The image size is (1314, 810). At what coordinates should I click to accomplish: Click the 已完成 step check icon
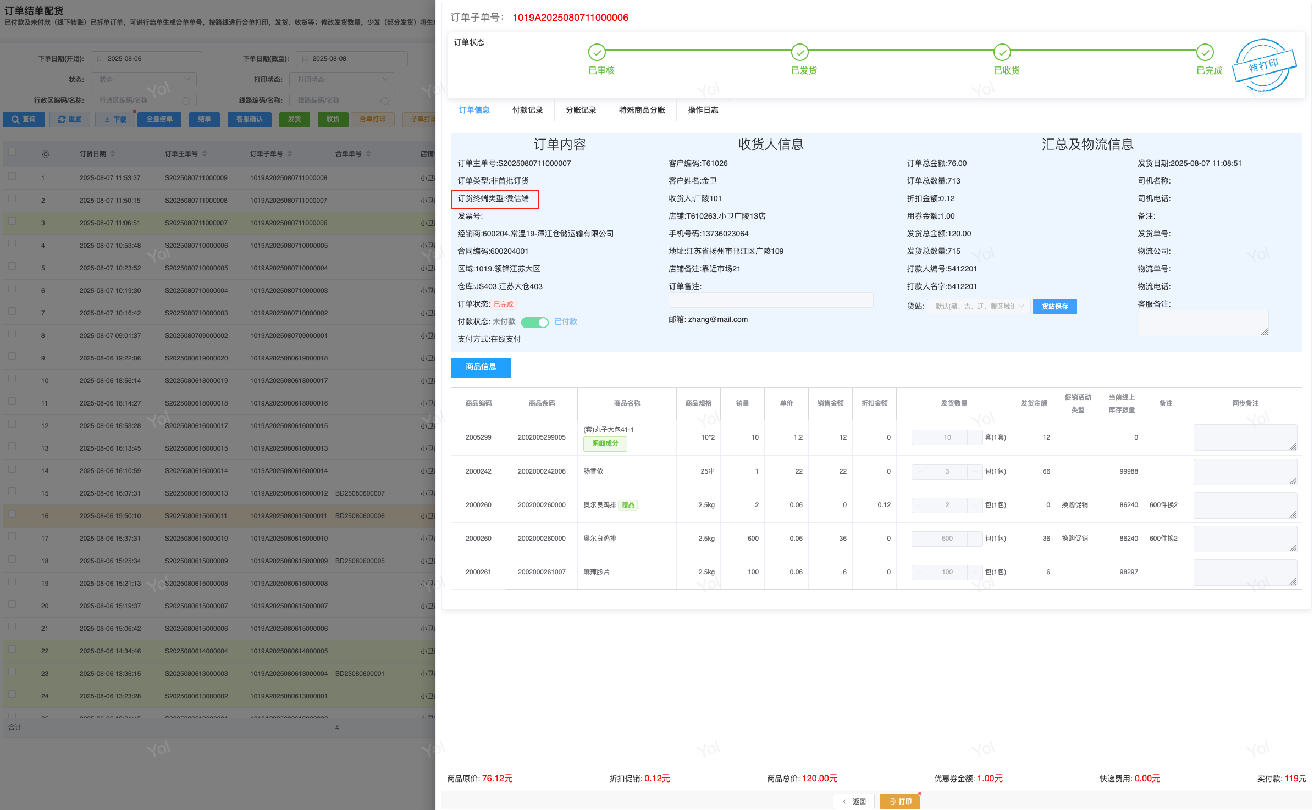coord(1205,53)
